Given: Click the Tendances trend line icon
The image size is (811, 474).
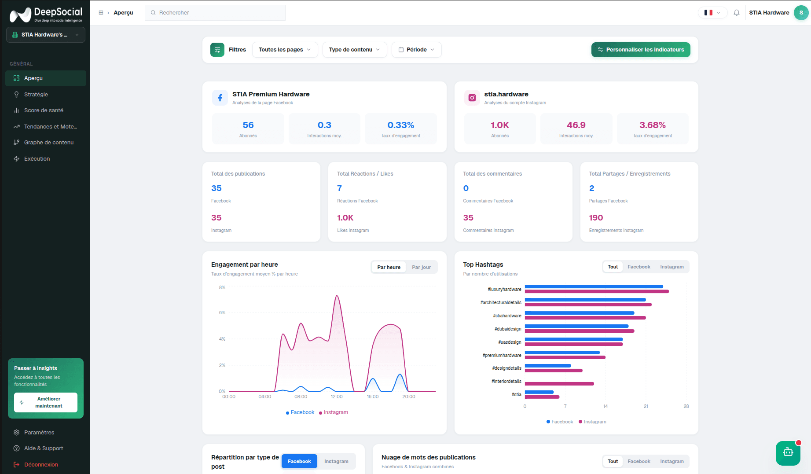Looking at the screenshot, I should (x=16, y=127).
